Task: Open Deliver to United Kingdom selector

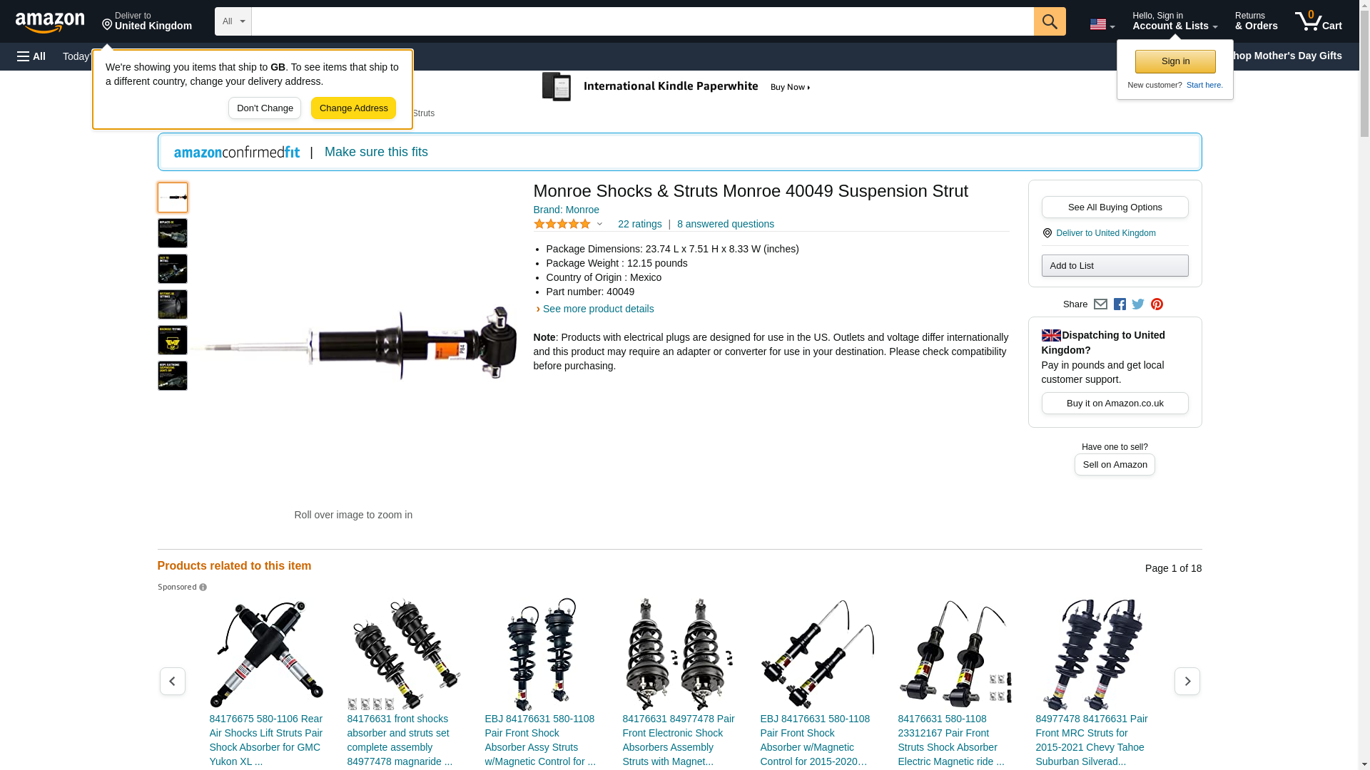Action: pyautogui.click(x=146, y=21)
